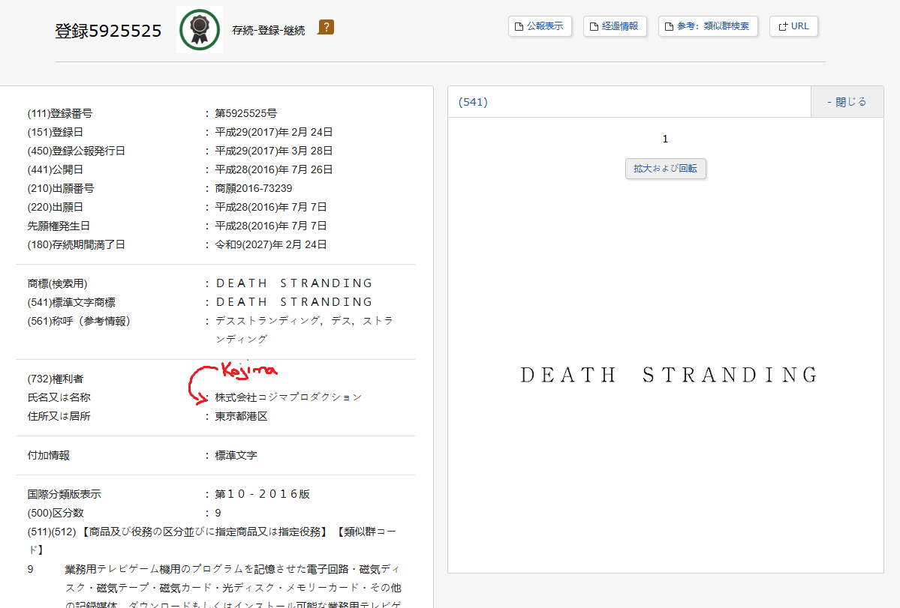The height and width of the screenshot is (608, 900).
Task: Click the 国際分類版表示 label
Action: [65, 494]
